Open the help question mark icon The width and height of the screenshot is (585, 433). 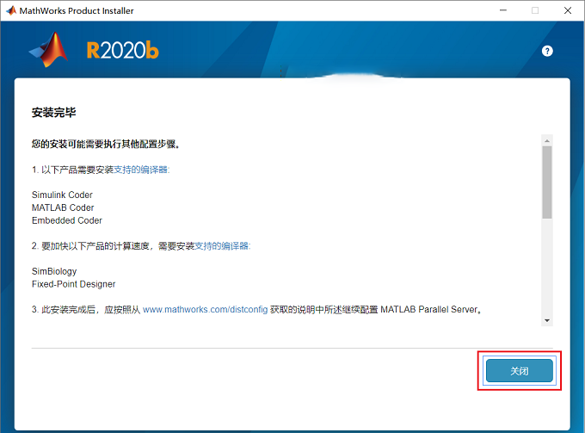click(547, 51)
